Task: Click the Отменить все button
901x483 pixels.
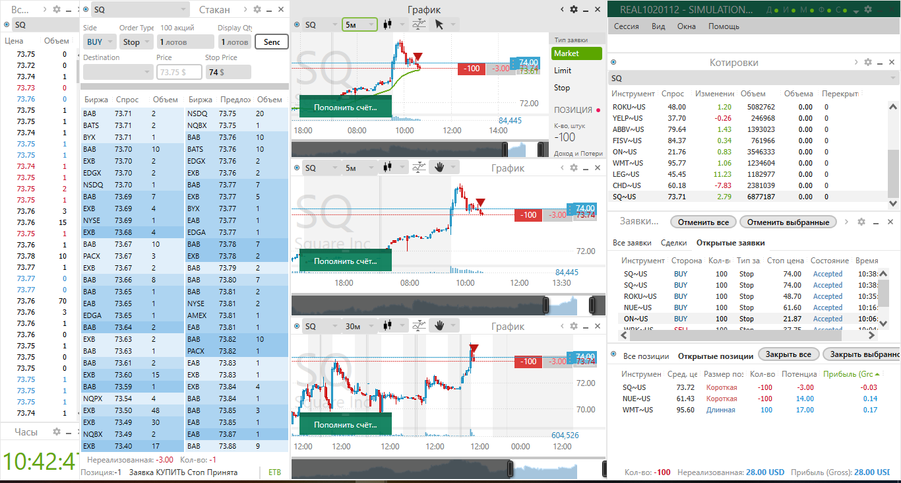Action: point(703,222)
